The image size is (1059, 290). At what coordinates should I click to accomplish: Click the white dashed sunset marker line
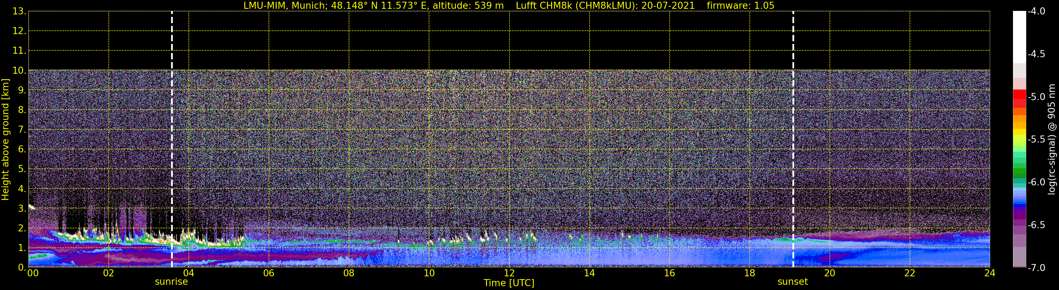coord(793,139)
